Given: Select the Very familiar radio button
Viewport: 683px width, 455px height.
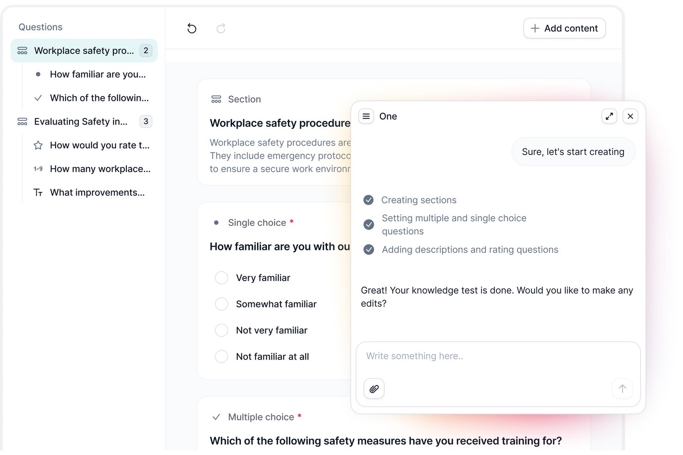Looking at the screenshot, I should pyautogui.click(x=222, y=278).
